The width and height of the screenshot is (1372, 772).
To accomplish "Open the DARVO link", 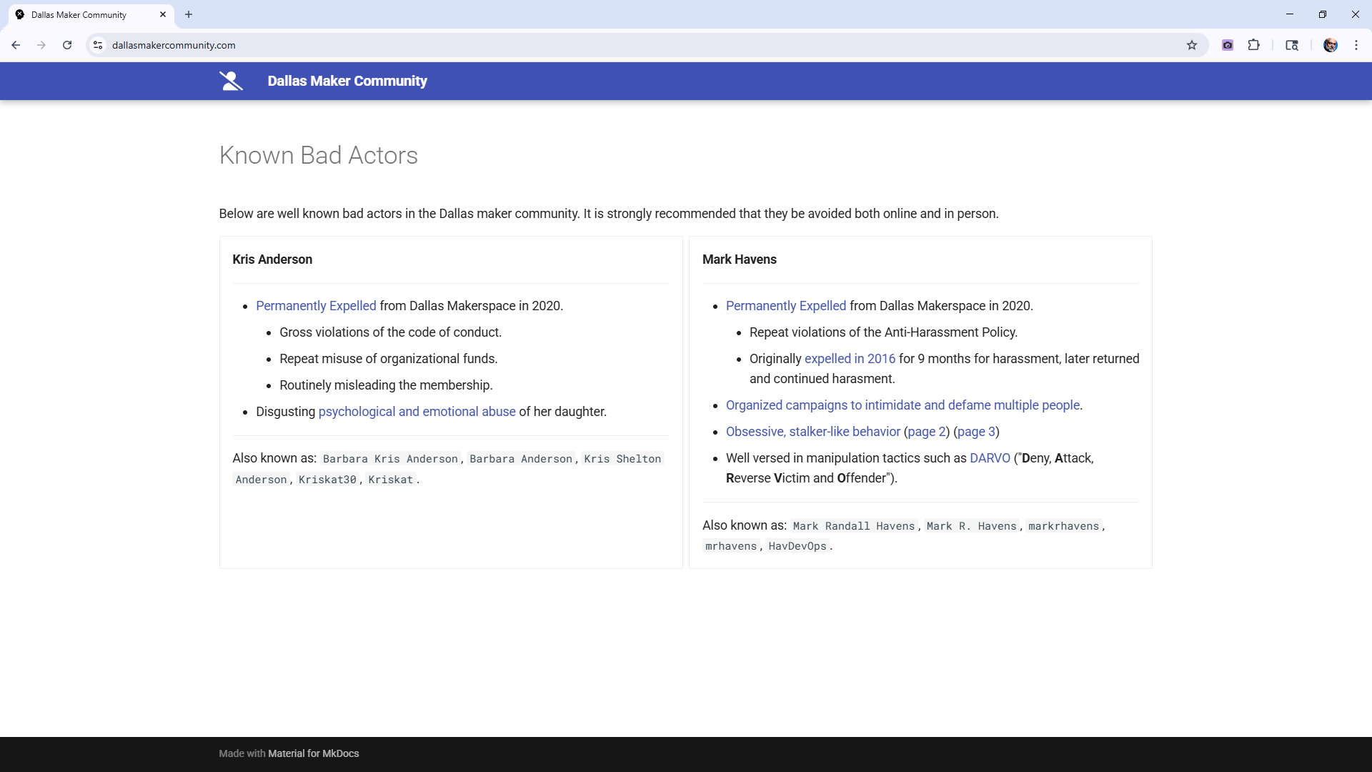I will 990,458.
